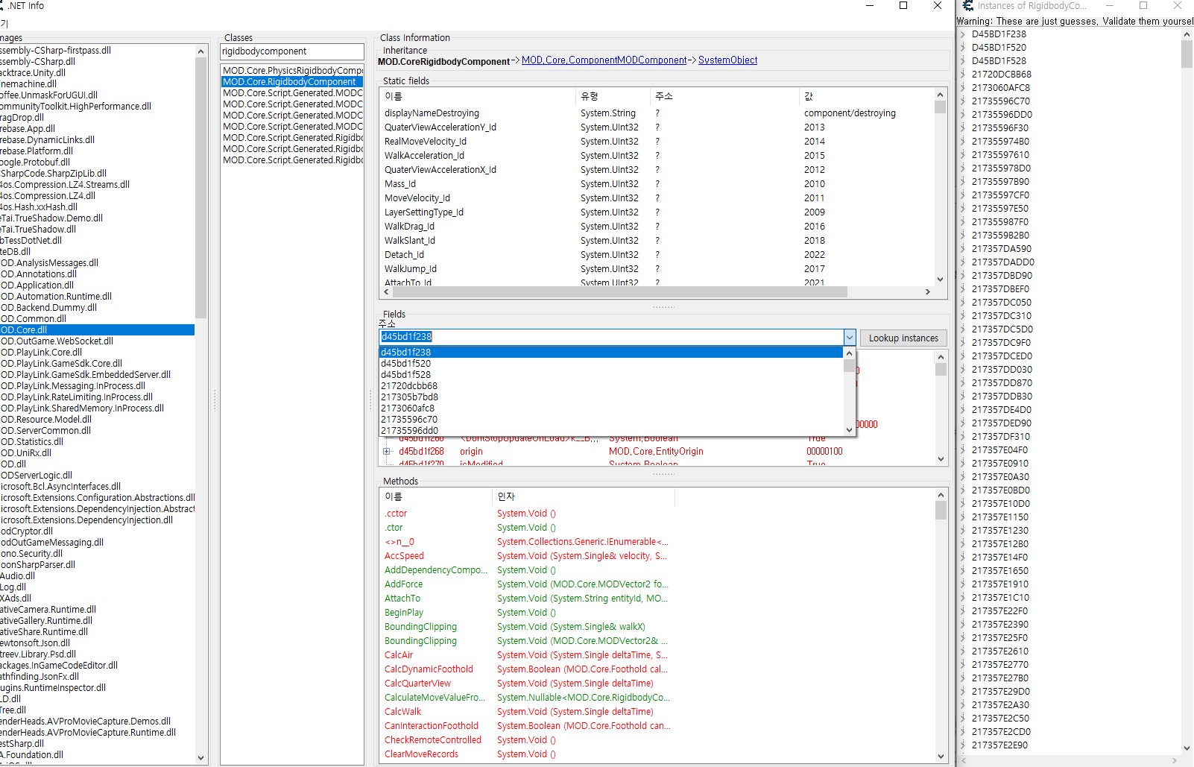This screenshot has height=767, width=1194.
Task: Click the 인자 column header in Methods
Action: point(506,496)
